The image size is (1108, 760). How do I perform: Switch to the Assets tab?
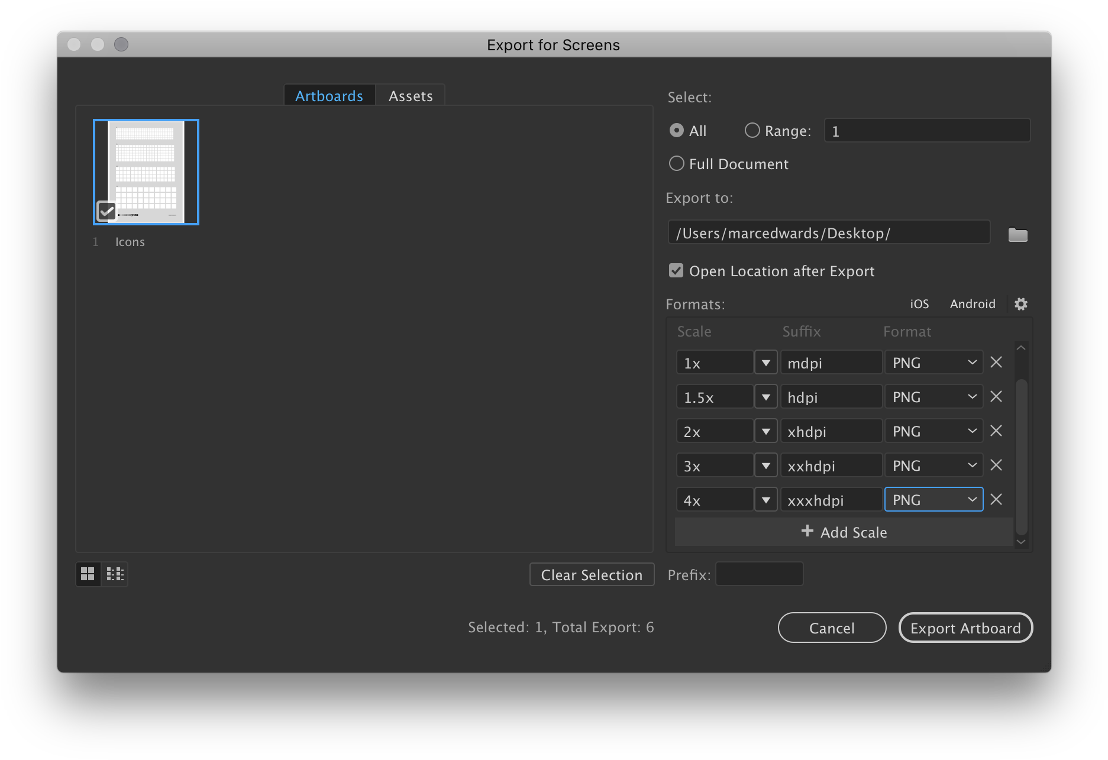(410, 95)
